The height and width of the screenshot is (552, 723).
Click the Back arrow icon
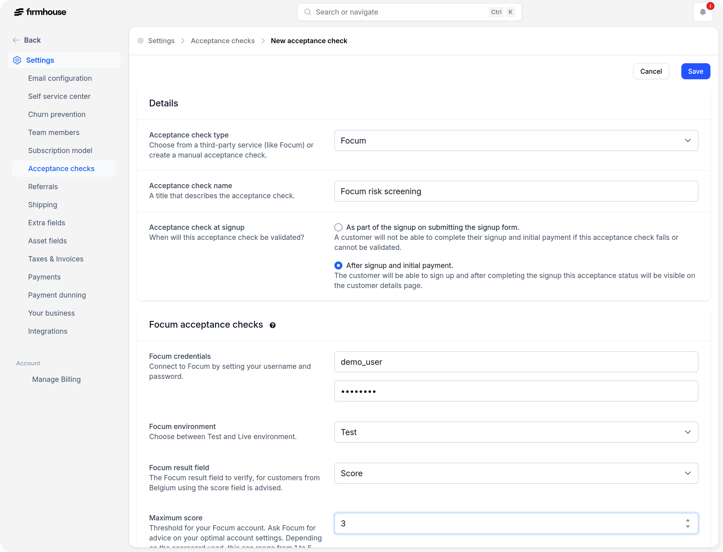pos(16,40)
